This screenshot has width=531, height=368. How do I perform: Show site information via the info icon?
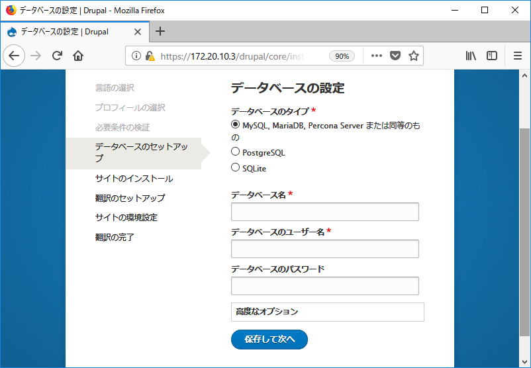point(136,56)
